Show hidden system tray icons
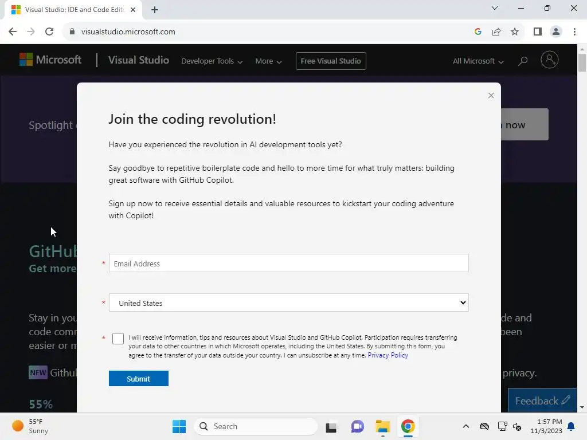587x440 pixels. [465, 426]
